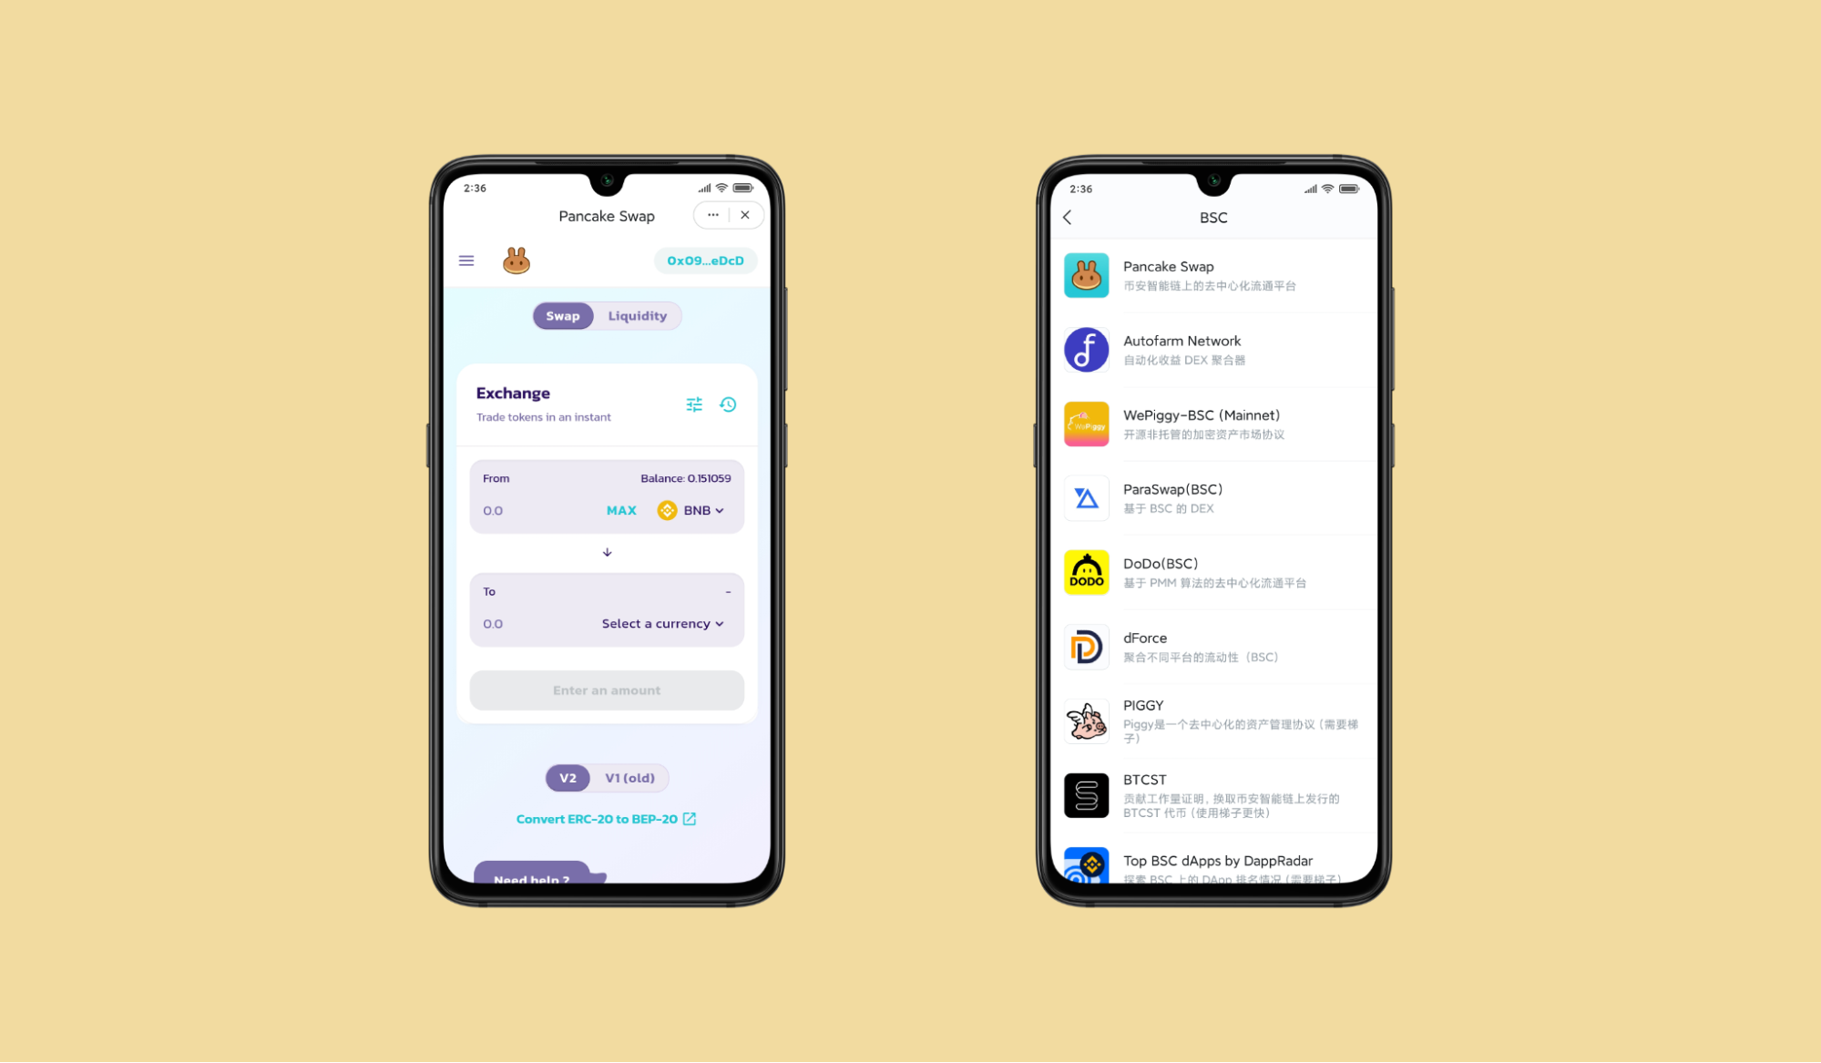1821x1063 pixels.
Task: Click the back arrow on BSC screen
Action: [x=1068, y=217]
